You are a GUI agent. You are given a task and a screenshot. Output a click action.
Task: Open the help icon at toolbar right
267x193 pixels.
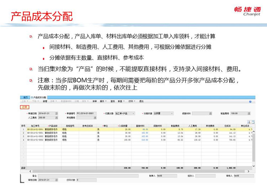(x=250, y=101)
